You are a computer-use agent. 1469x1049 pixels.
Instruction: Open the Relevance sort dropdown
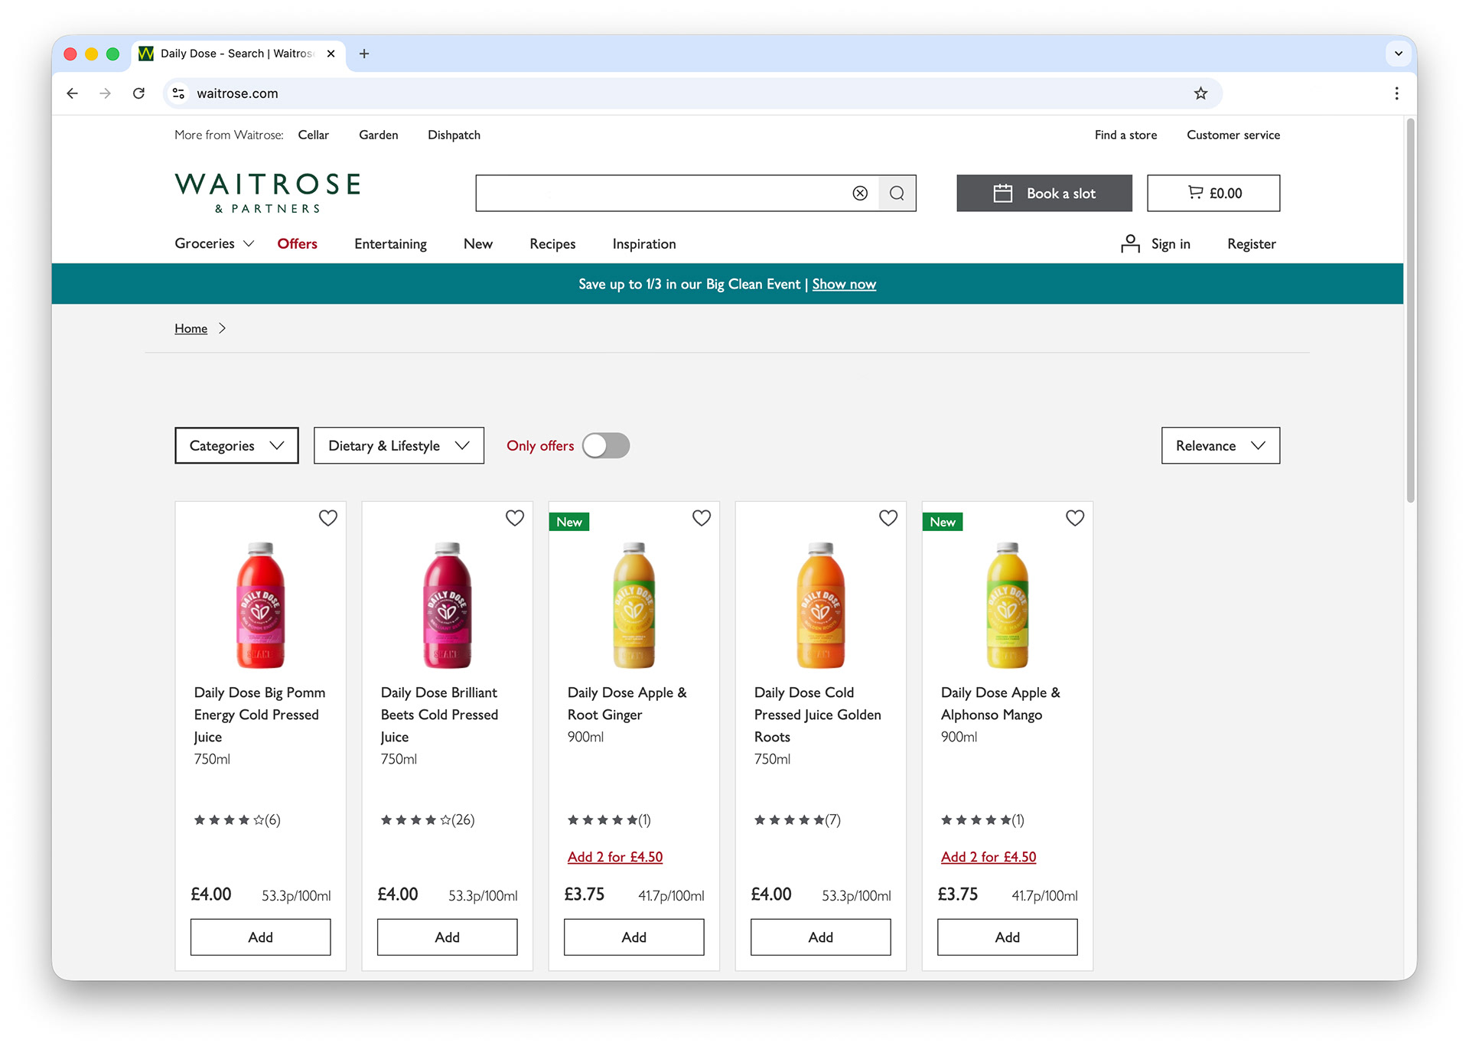point(1220,446)
